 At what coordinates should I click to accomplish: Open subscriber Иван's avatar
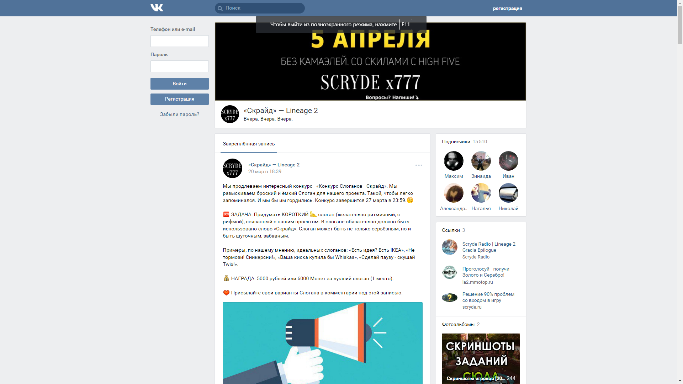pyautogui.click(x=508, y=161)
